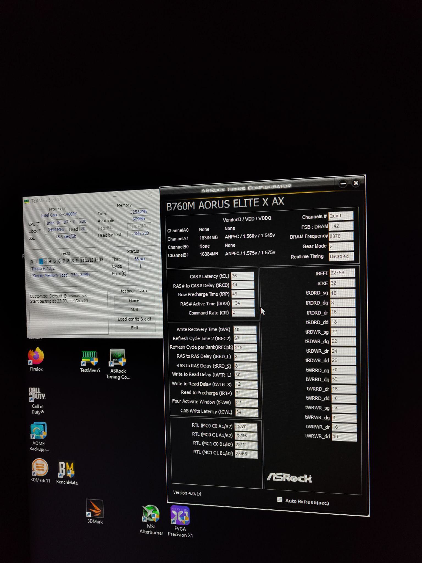Image resolution: width=422 pixels, height=563 pixels.
Task: Click 'Intel Core i5-14600K' text in TestMem5
Action: pyautogui.click(x=59, y=215)
